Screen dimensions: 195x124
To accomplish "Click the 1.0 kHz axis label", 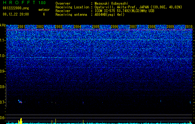I will [x=3, y=56].
